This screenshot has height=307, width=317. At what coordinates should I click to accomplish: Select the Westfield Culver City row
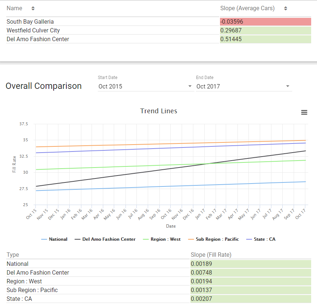point(159,30)
